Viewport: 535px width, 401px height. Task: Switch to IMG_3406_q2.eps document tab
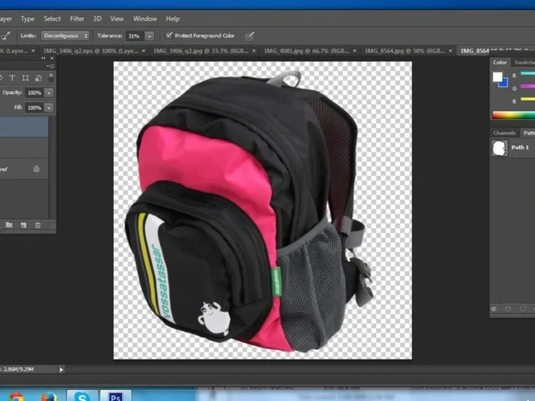point(90,51)
